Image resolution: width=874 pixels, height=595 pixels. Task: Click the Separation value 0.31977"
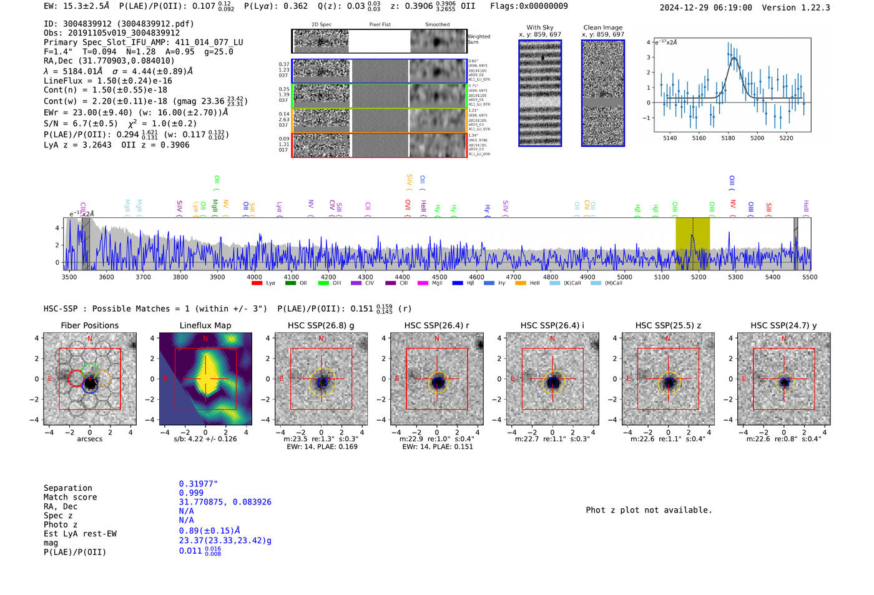point(199,484)
